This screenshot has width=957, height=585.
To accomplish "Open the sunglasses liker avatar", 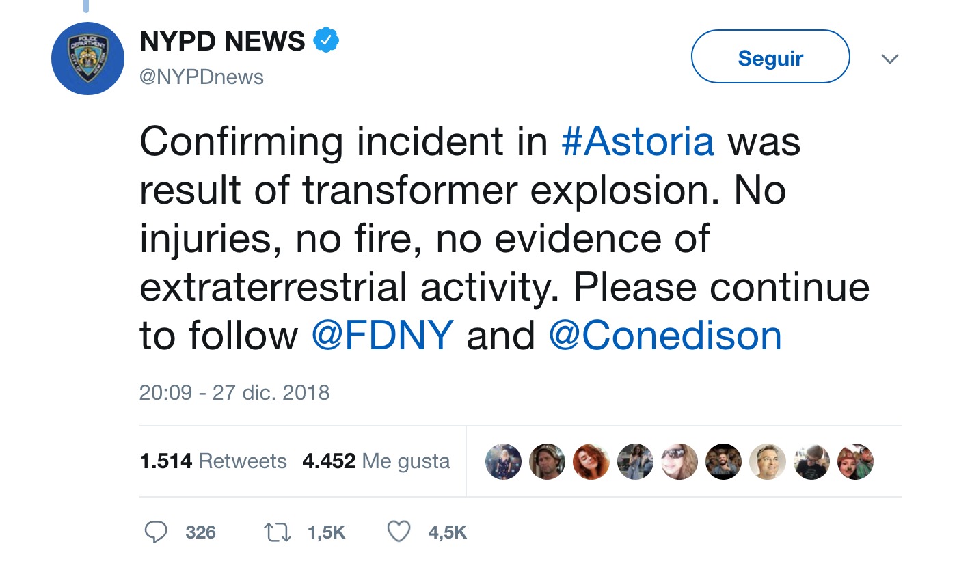I will point(679,461).
